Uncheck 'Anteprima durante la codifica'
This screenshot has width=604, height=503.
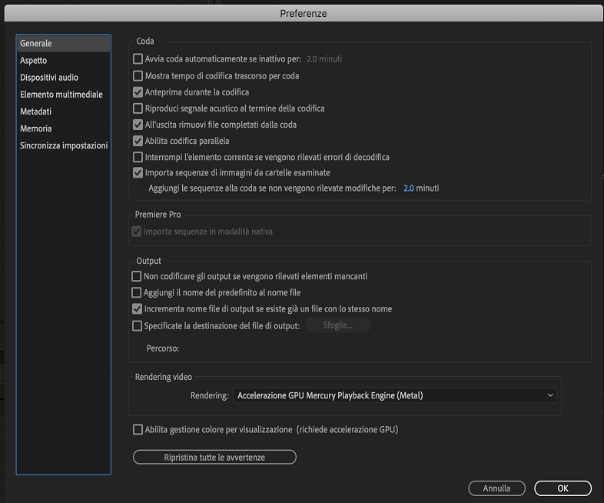[x=138, y=92]
